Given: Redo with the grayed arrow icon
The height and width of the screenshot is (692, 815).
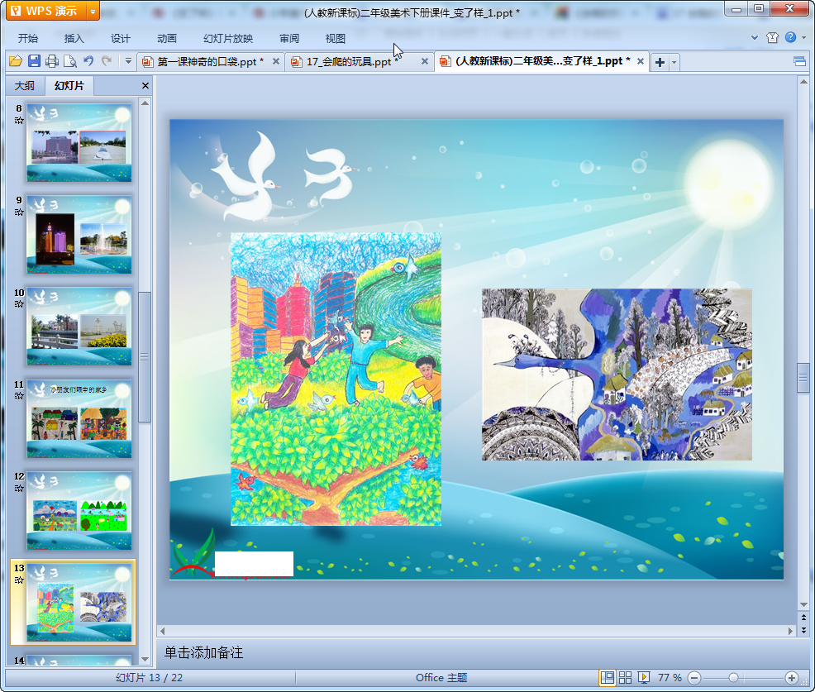Looking at the screenshot, I should point(107,61).
